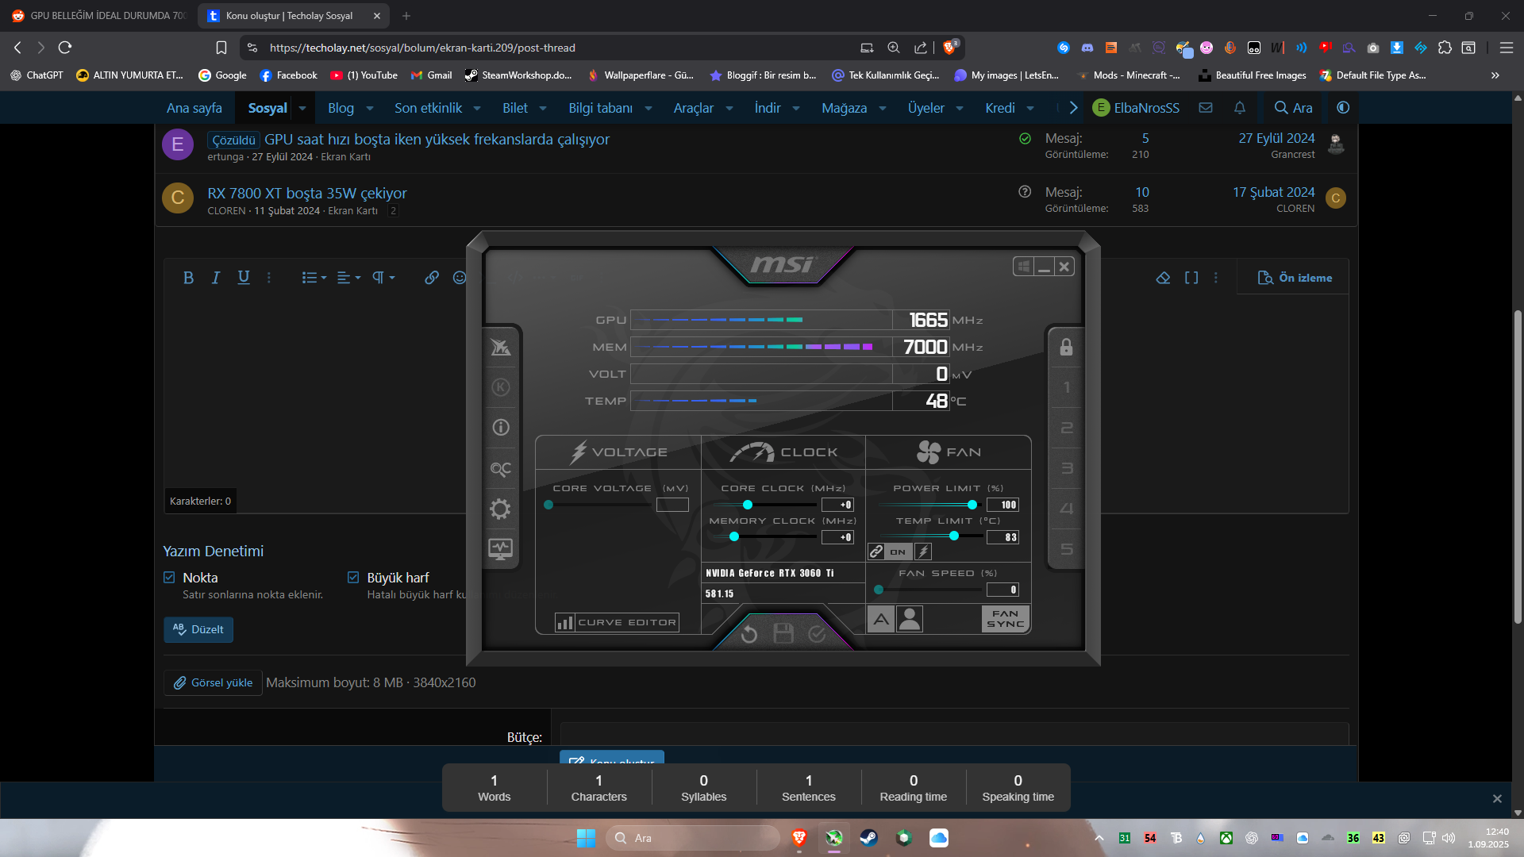This screenshot has width=1524, height=857.
Task: Click the Temp Limit slider handle
Action: click(x=954, y=536)
